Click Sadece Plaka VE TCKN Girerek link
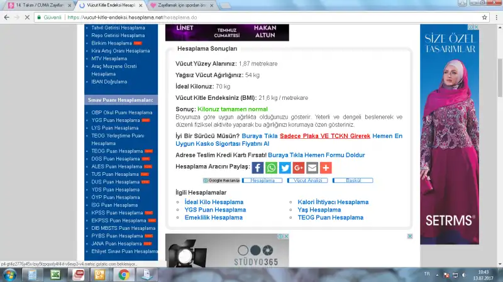Image resolution: width=503 pixels, height=282 pixels. pos(325,136)
